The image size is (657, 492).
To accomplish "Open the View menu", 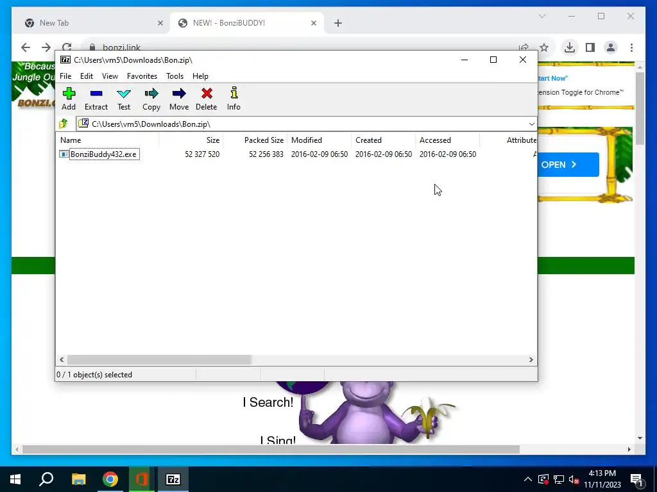I will point(110,76).
